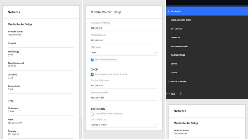Select the Advanced menu header

click(207, 11)
